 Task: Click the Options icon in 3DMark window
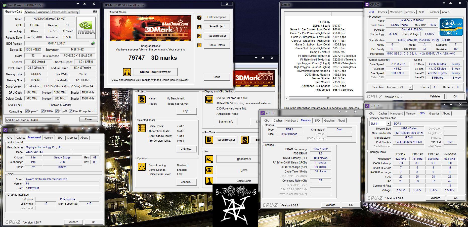click(142, 167)
